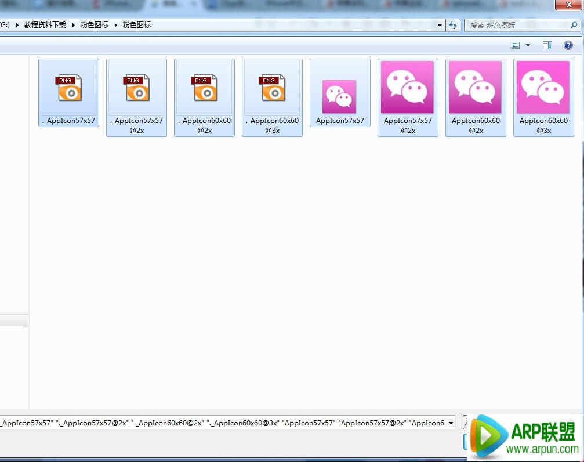Click the change view icon
The image size is (584, 462).
pos(516,45)
